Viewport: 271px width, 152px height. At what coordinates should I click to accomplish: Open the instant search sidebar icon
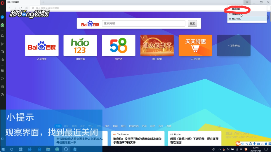[x=2, y=36]
